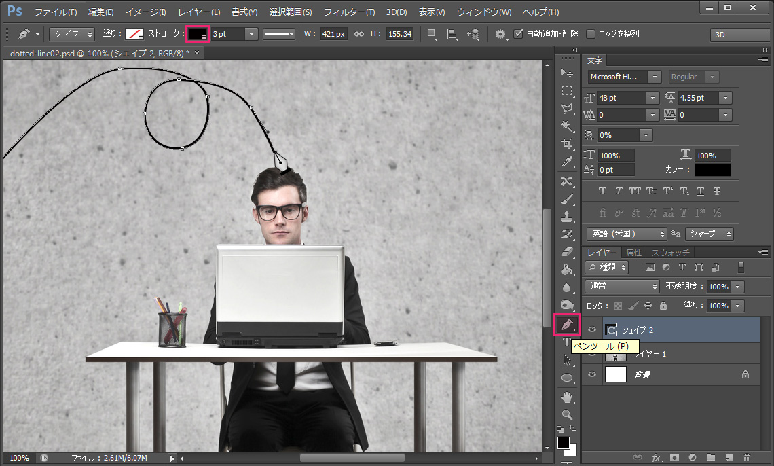Pick the Eyedropper tool
774x466 pixels.
point(567,162)
